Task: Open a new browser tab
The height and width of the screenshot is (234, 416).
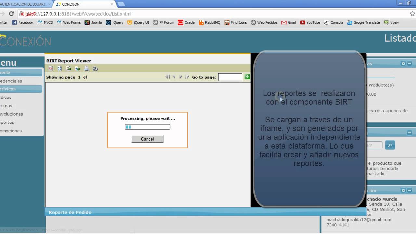Action: [x=121, y=4]
